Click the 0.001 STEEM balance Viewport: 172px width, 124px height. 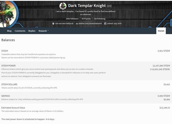(x=164, y=51)
